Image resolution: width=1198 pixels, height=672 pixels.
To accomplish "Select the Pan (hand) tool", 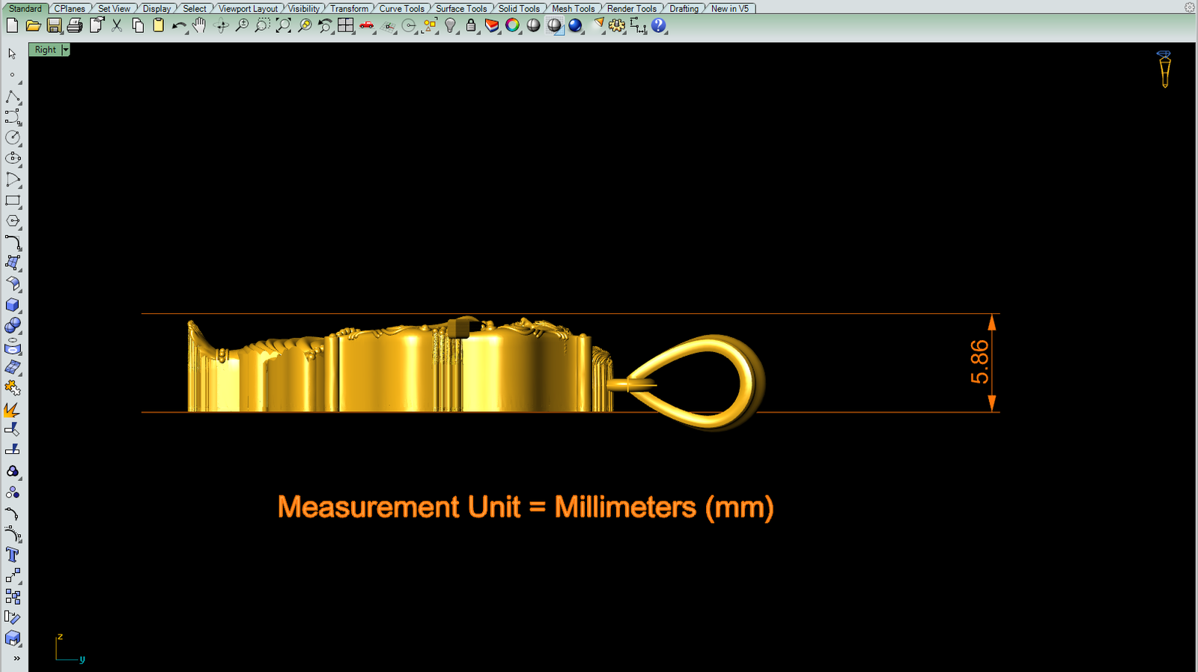I will pyautogui.click(x=199, y=25).
